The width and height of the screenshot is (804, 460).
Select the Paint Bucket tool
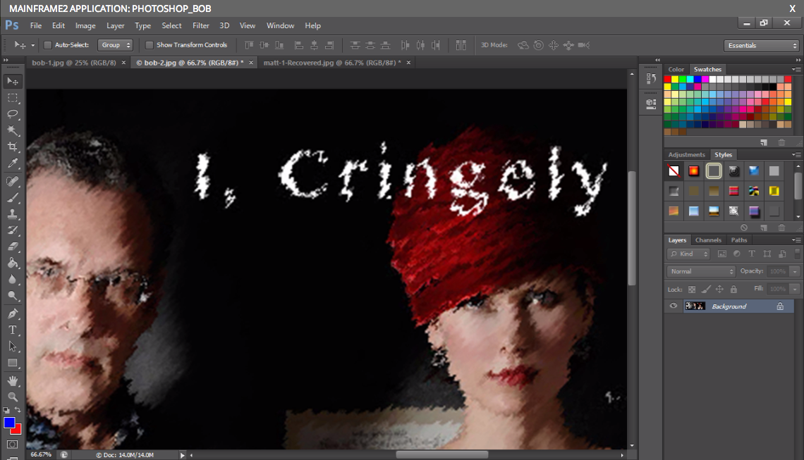tap(13, 263)
